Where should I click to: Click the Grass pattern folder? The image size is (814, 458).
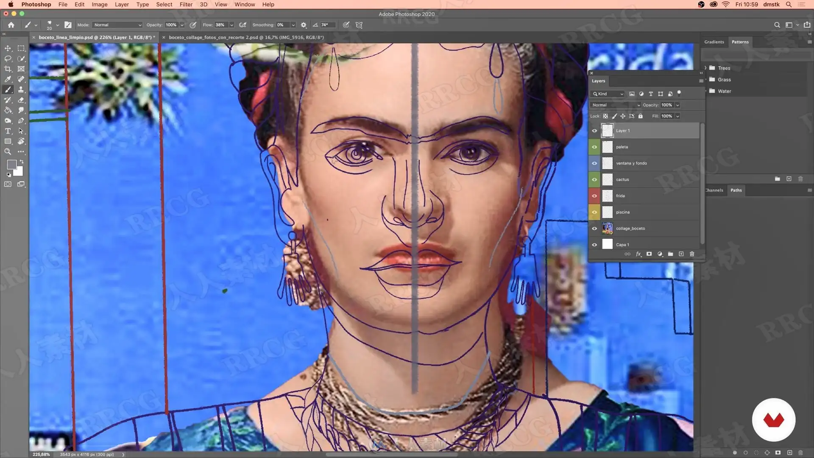(724, 80)
